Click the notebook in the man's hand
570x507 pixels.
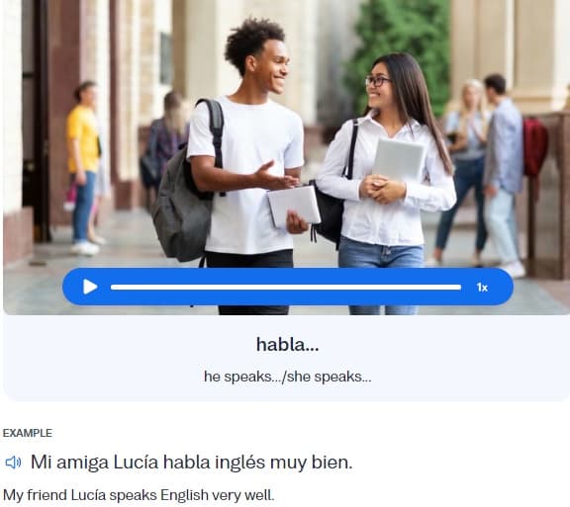point(294,205)
